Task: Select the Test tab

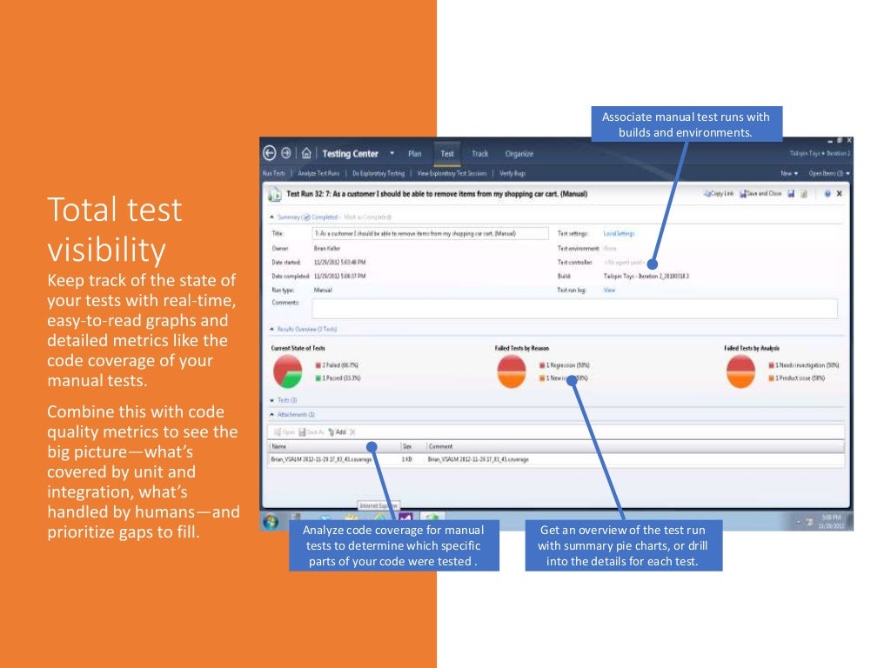Action: [x=447, y=154]
